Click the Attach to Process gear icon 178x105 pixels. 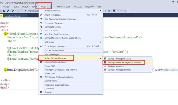[x=41, y=15]
